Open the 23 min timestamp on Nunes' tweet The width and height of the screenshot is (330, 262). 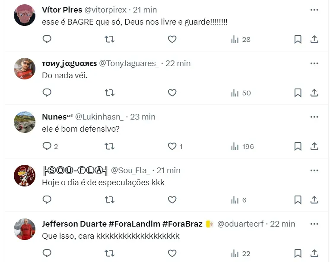point(143,117)
